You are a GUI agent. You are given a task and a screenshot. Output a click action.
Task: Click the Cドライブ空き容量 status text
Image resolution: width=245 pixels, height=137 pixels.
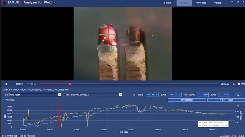18,136
